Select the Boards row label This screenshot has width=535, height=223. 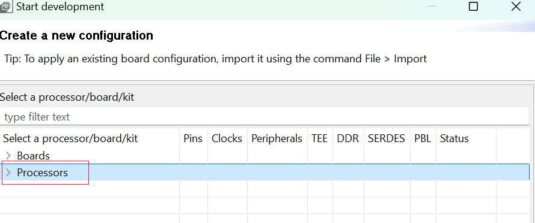point(34,156)
